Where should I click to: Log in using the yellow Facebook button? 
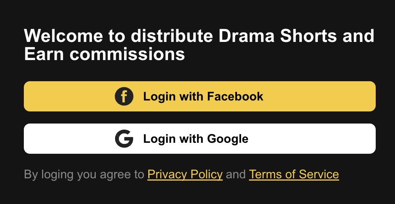pyautogui.click(x=199, y=96)
